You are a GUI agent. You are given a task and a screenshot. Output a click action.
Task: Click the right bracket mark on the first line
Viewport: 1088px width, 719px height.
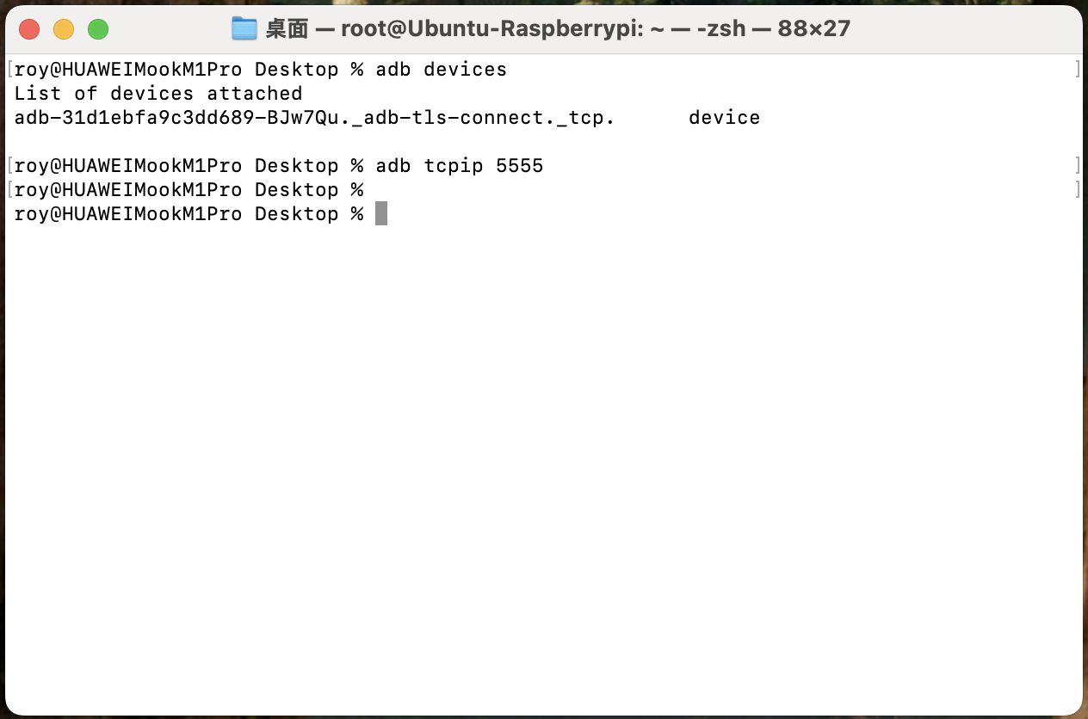pyautogui.click(x=1078, y=70)
